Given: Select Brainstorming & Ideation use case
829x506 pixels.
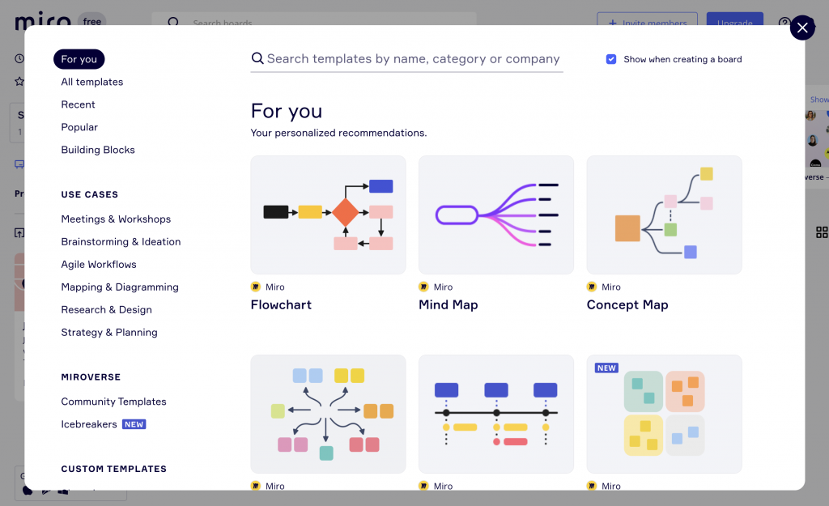Looking at the screenshot, I should click(121, 241).
